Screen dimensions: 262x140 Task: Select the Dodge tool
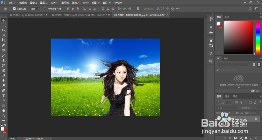[x=3, y=85]
